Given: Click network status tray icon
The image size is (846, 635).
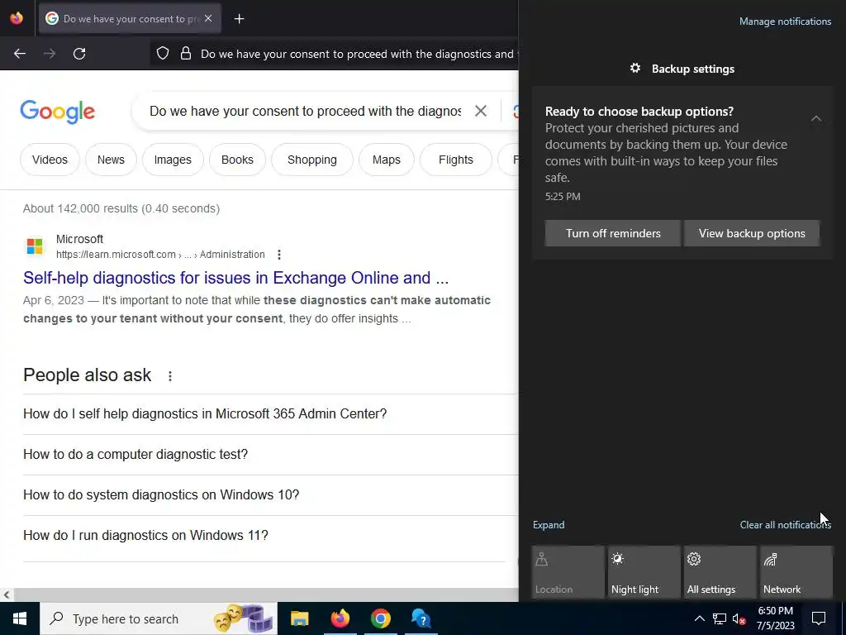Looking at the screenshot, I should coord(720,618).
